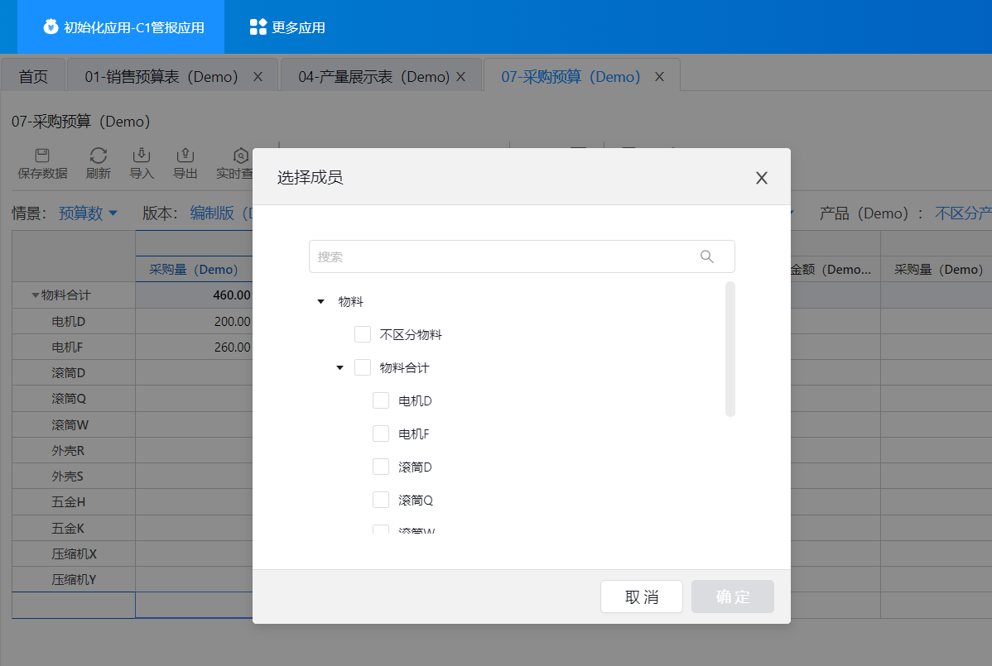Click the search magnifier icon in dialog
Viewport: 992px width, 666px height.
(706, 256)
